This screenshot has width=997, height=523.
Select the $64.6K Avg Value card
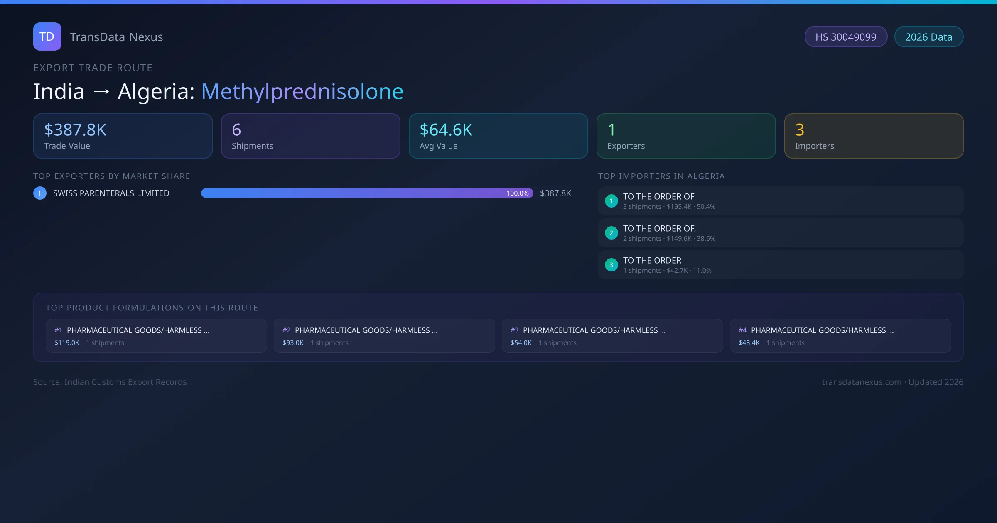click(x=498, y=136)
